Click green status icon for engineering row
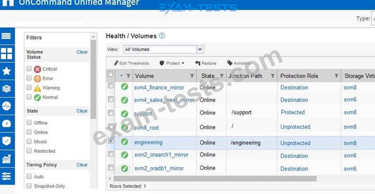Screen dimensions: 375x194 click(x=124, y=142)
